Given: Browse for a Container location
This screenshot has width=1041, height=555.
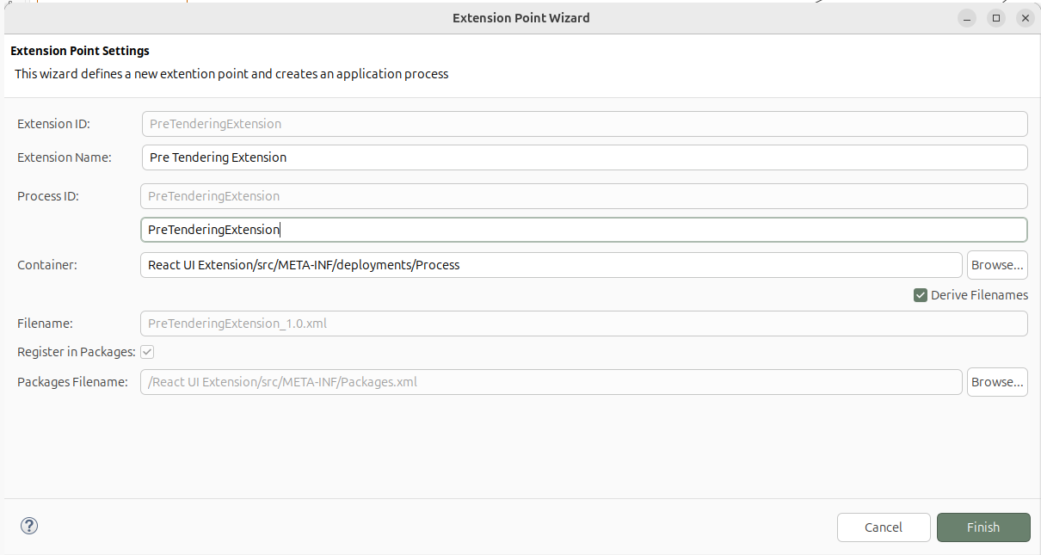Looking at the screenshot, I should pos(997,264).
